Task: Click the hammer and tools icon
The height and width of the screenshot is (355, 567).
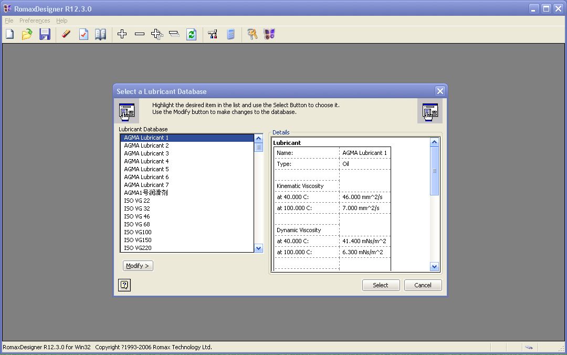Action: coord(213,34)
